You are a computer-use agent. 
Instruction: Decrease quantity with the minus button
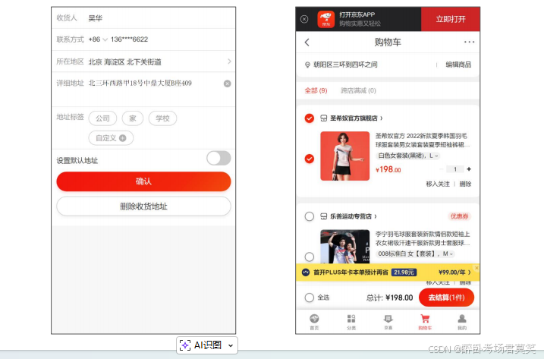[x=442, y=169]
